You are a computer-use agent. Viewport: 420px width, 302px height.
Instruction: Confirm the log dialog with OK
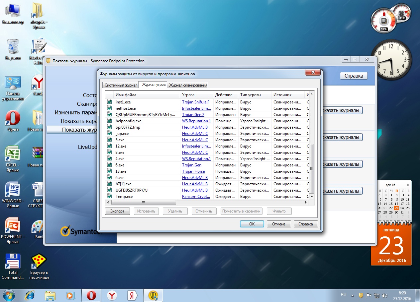252,224
